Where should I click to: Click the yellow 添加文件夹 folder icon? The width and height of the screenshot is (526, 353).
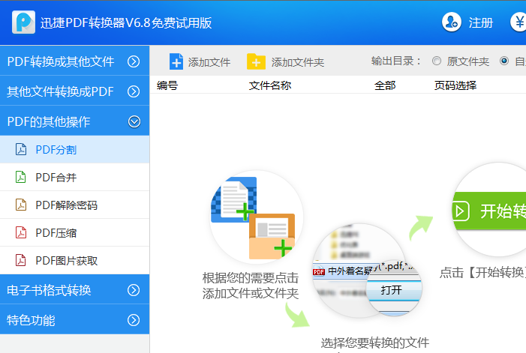(256, 61)
